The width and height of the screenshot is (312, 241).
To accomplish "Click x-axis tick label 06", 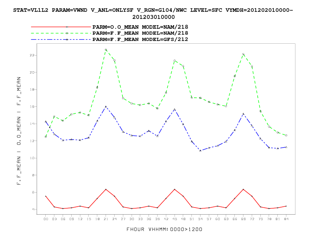I will coord(63,219).
